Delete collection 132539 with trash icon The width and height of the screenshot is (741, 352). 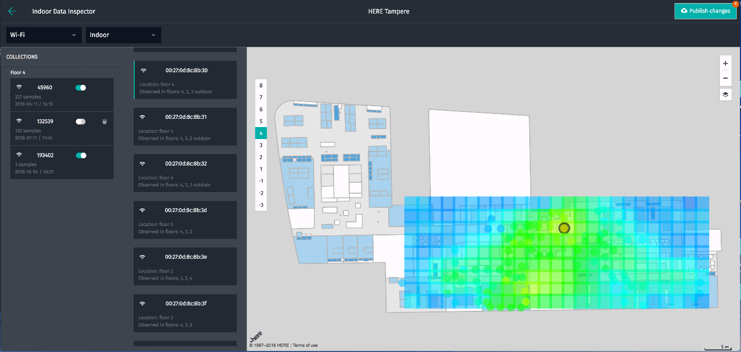click(x=105, y=121)
